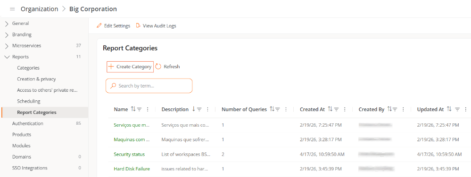The height and width of the screenshot is (177, 471).
Task: Open Number of Queries column options menu
Action: [286, 110]
